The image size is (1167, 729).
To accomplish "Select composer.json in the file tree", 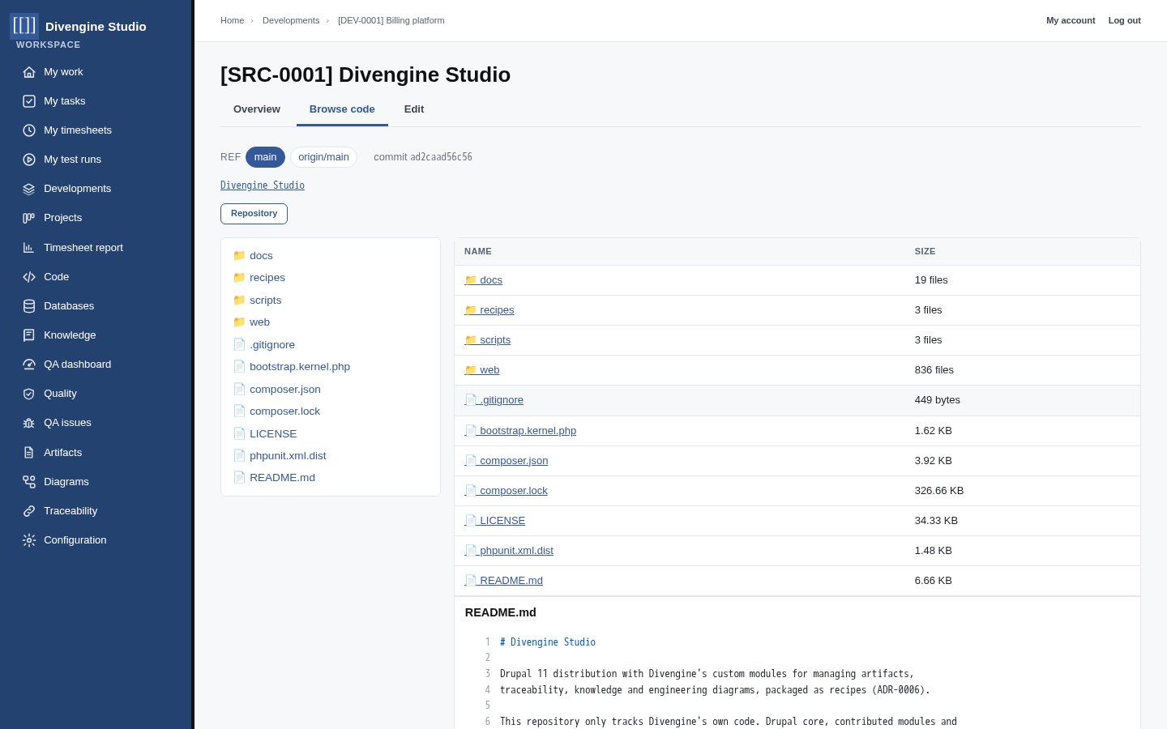I will [x=277, y=390].
